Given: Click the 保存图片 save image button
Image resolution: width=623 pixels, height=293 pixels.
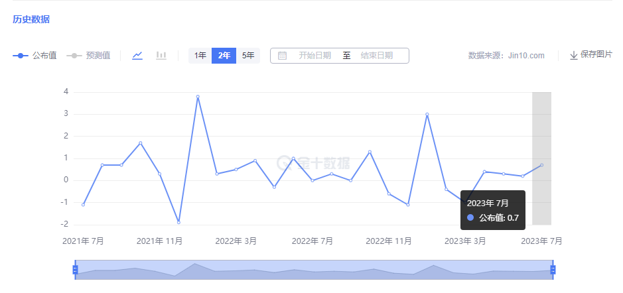Looking at the screenshot, I should (596, 55).
